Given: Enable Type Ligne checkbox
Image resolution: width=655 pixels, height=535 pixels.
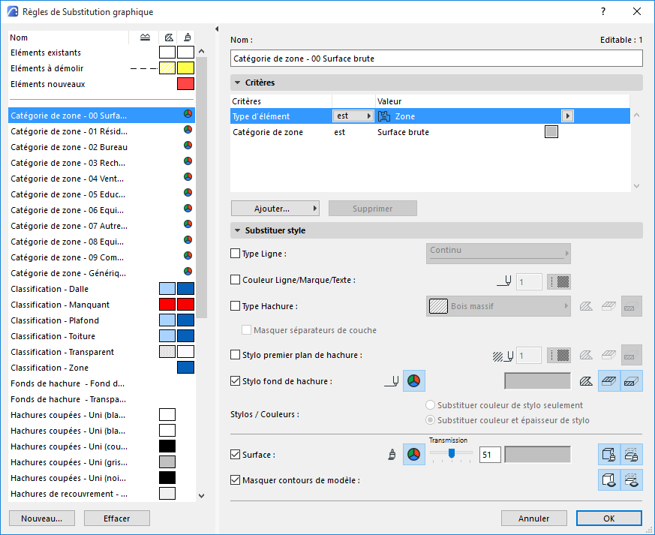Looking at the screenshot, I should 235,254.
